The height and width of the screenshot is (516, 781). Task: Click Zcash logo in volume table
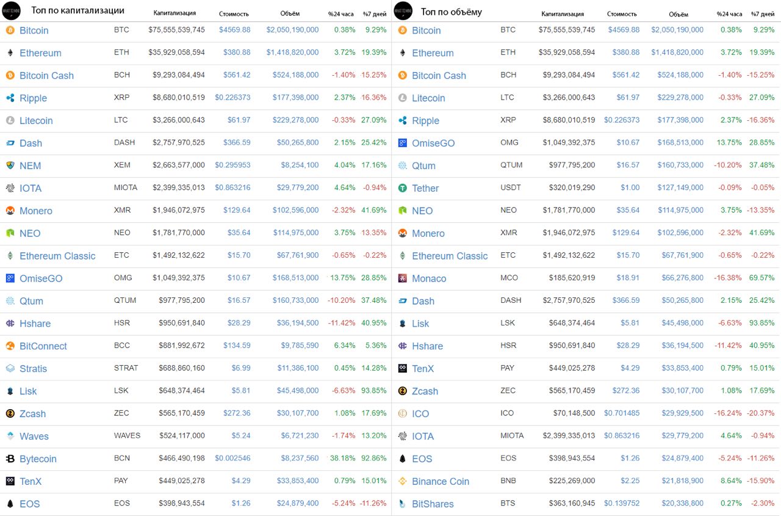click(x=402, y=391)
